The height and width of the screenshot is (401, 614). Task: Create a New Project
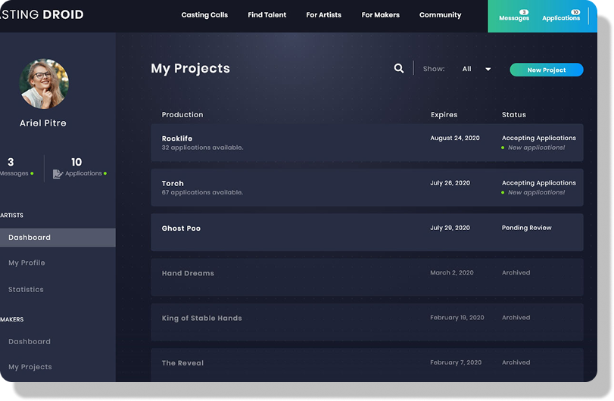click(547, 70)
